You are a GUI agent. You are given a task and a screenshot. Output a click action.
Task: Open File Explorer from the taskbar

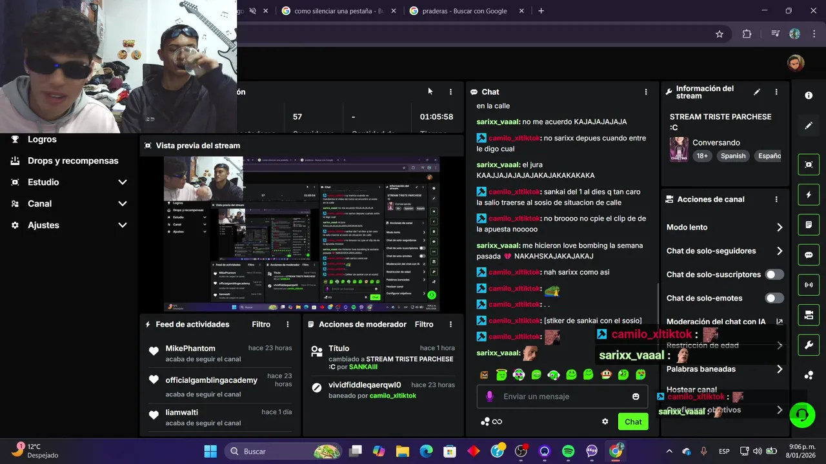pos(402,451)
